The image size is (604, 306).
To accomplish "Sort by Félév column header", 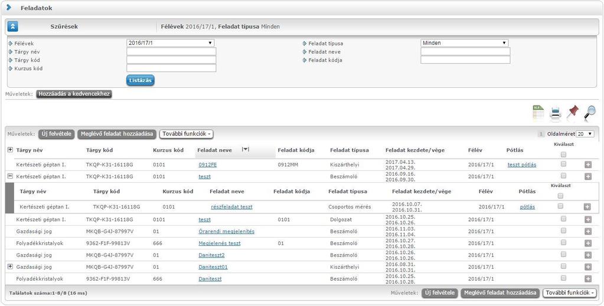I will tap(475, 150).
